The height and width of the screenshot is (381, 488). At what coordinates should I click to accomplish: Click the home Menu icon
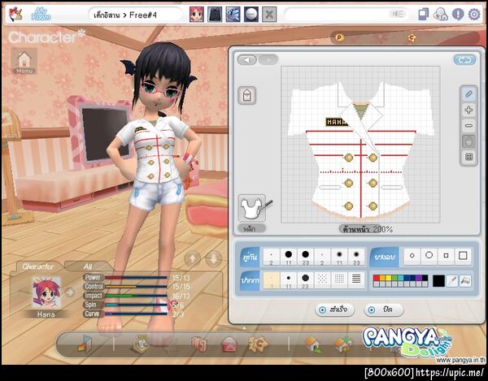24,61
